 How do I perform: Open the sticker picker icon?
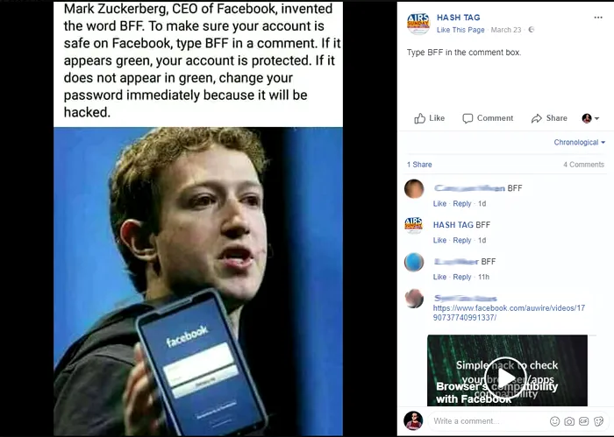[x=598, y=421]
